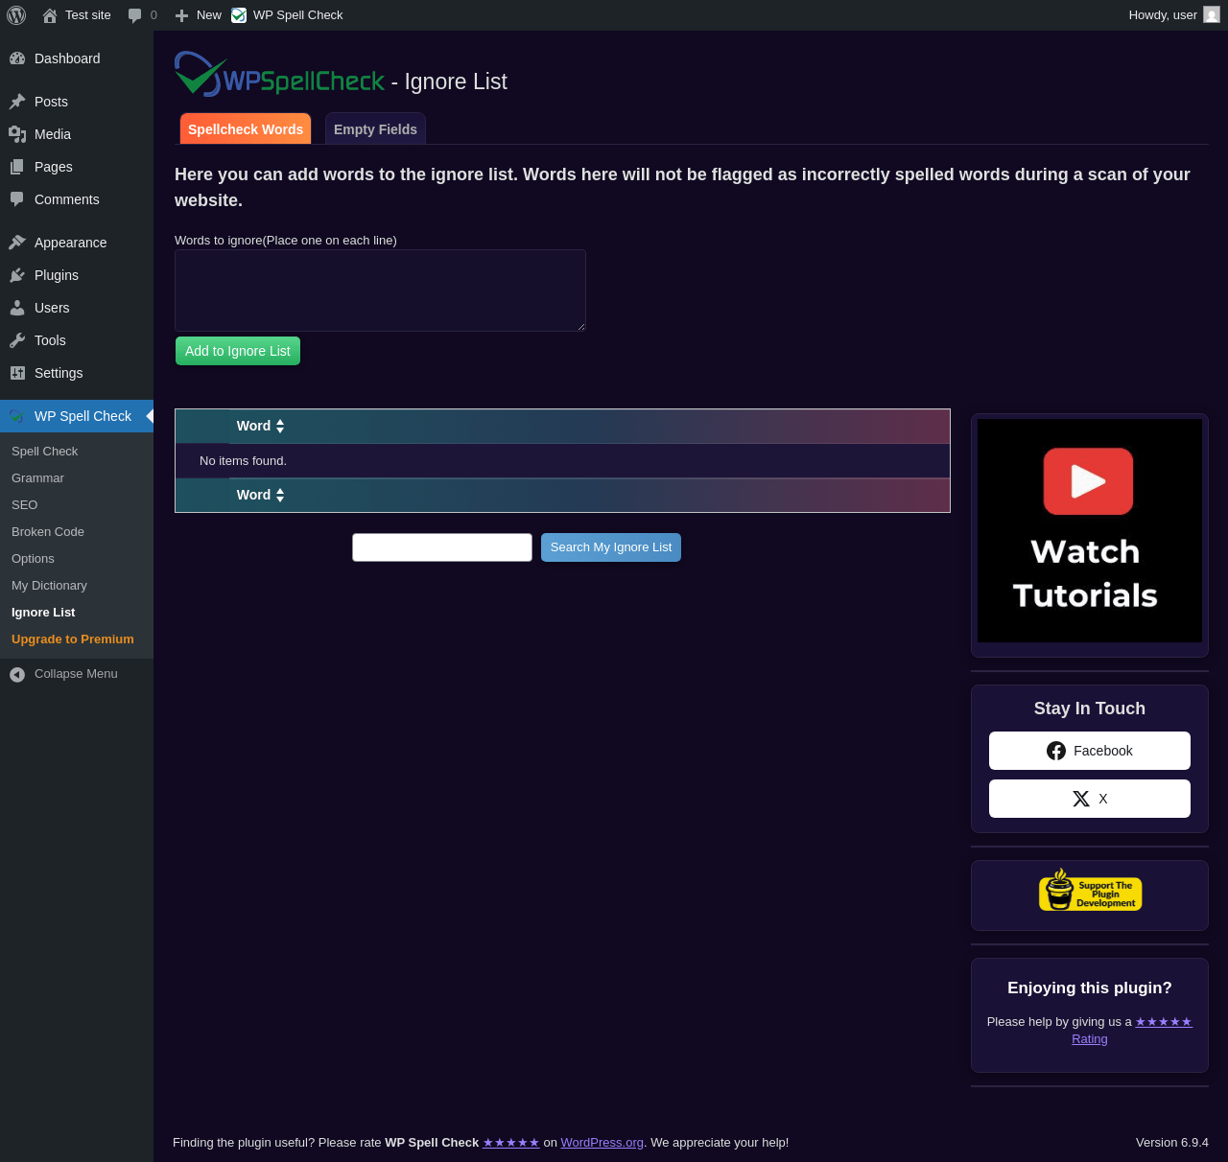Viewport: 1228px width, 1162px height.
Task: Click the Dashboard gauge icon
Action: pyautogui.click(x=17, y=58)
